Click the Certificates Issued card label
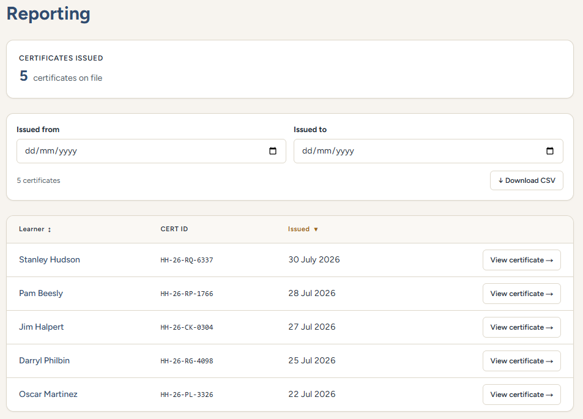 (x=61, y=58)
